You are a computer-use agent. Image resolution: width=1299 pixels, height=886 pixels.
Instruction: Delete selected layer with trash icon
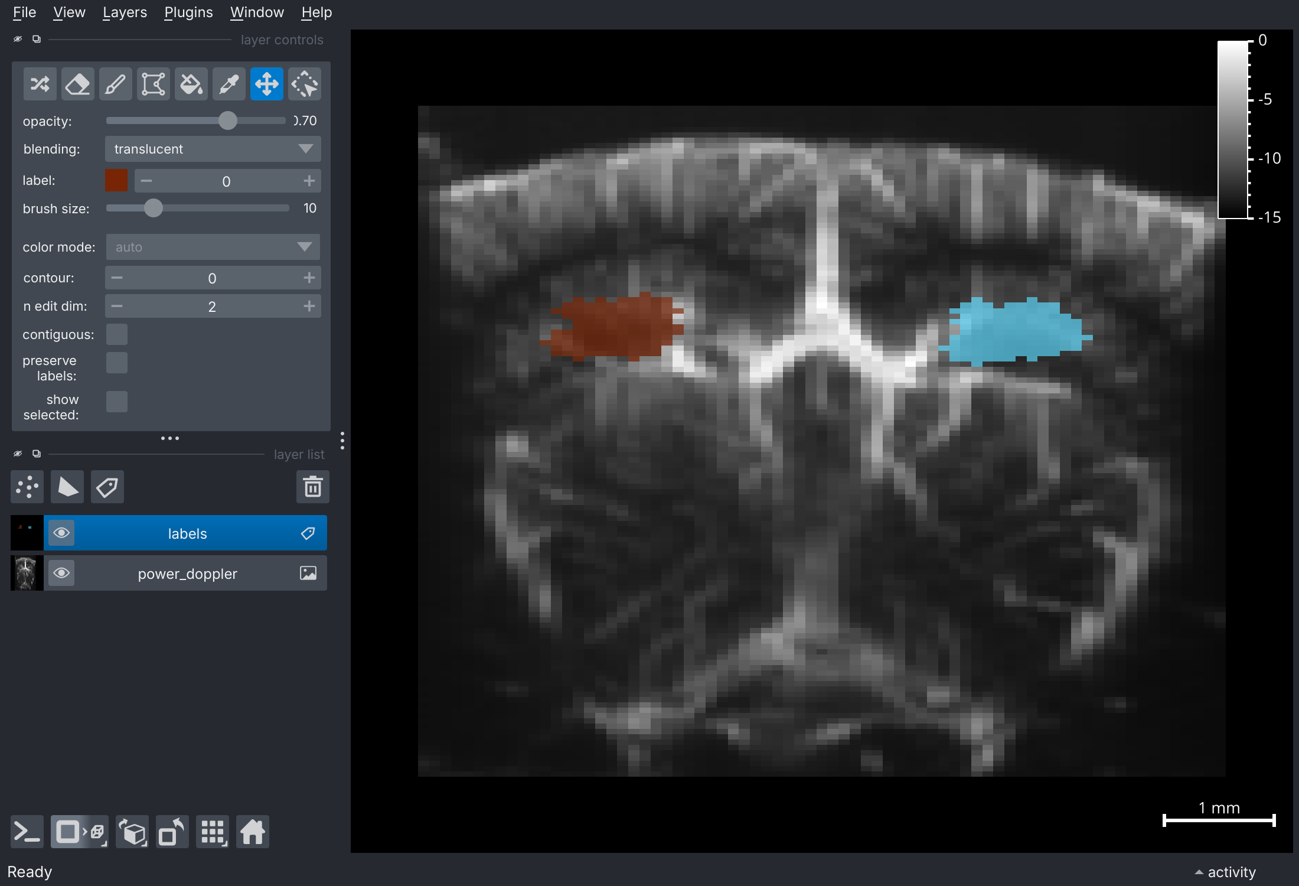(x=312, y=487)
